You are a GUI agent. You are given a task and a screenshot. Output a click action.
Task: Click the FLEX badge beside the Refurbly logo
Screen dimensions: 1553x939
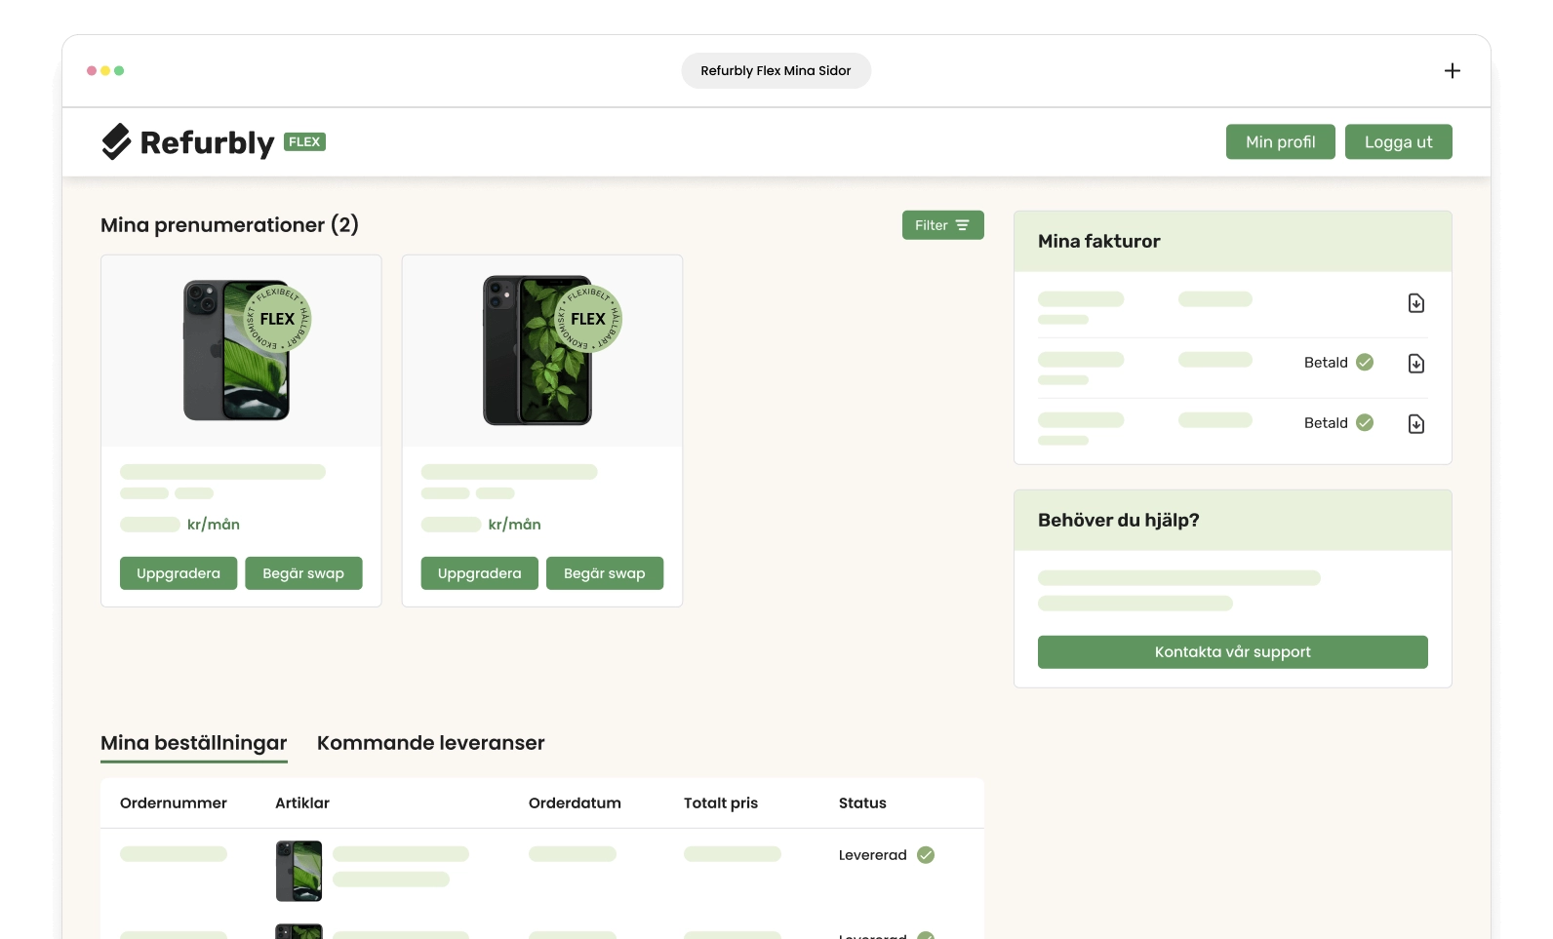click(304, 141)
